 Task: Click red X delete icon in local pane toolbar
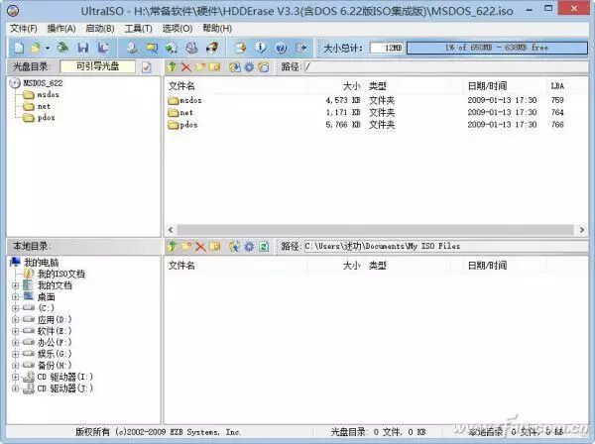click(200, 247)
